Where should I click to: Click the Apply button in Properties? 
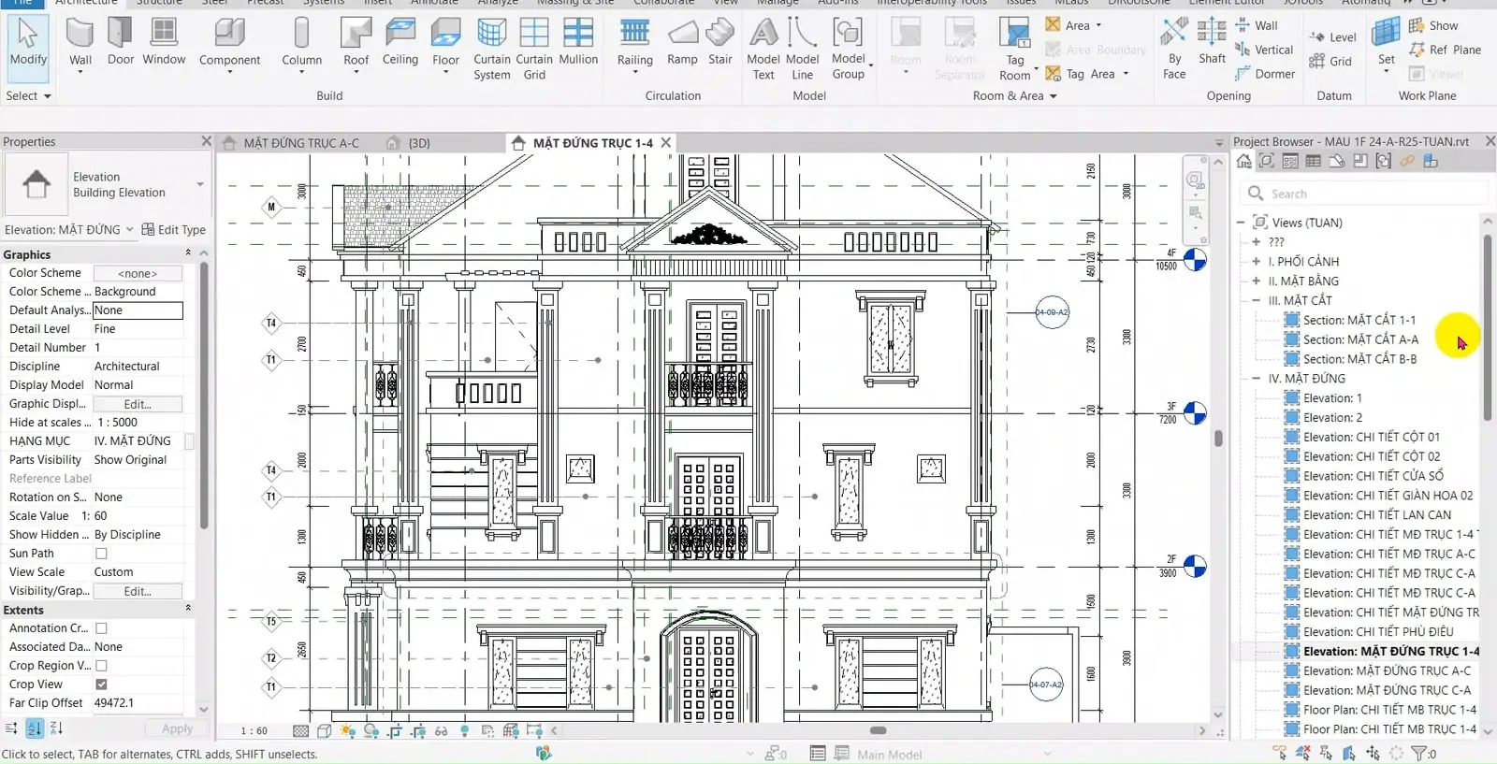pyautogui.click(x=177, y=728)
